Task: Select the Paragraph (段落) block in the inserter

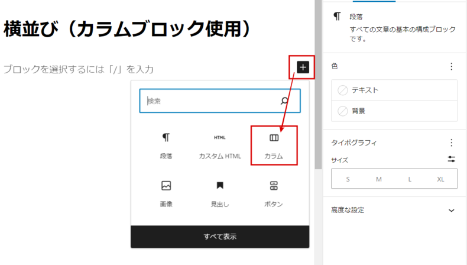Action: tap(166, 146)
